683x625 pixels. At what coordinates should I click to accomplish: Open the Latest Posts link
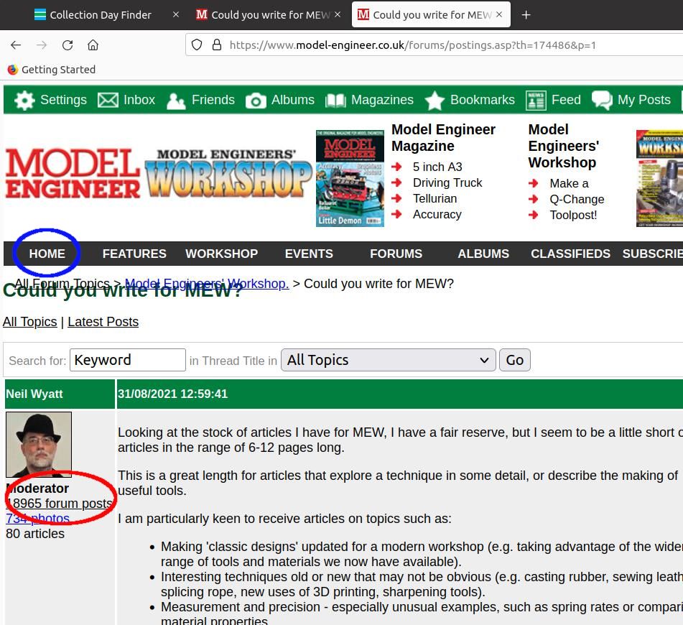103,322
